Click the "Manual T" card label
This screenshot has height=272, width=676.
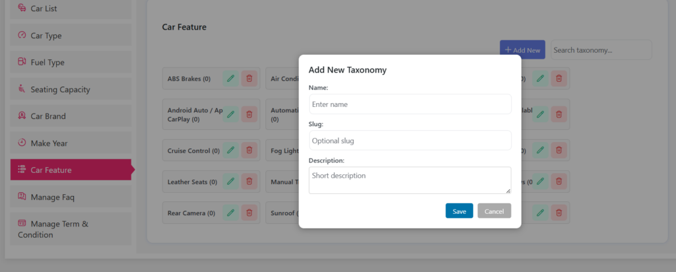tap(285, 182)
